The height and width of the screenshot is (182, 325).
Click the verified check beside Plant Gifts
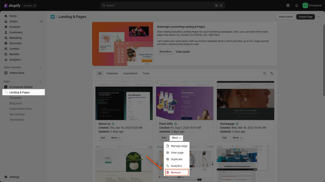pyautogui.click(x=176, y=124)
